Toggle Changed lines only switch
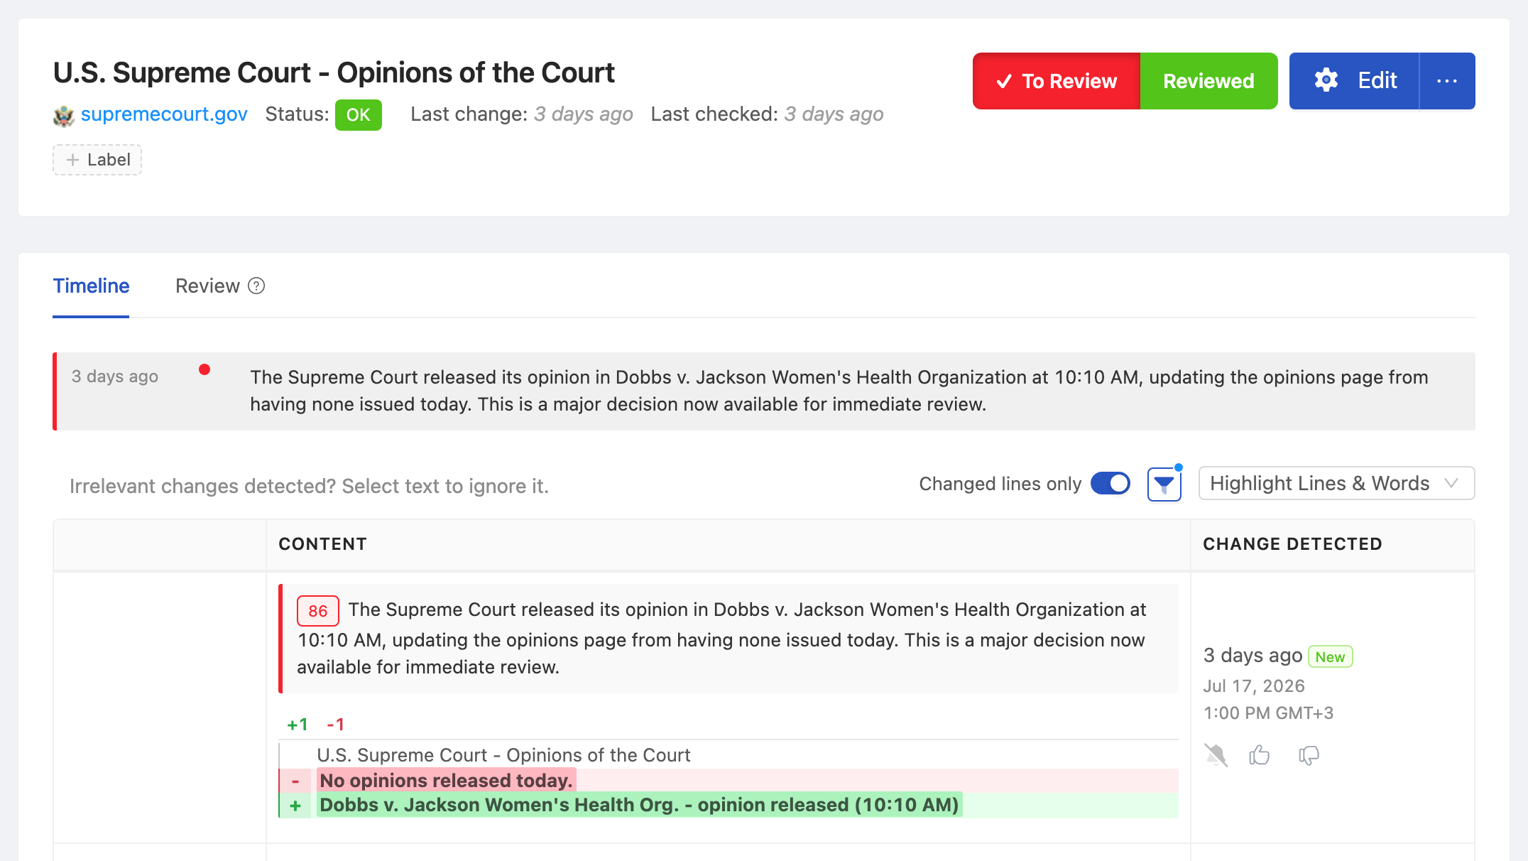 [x=1110, y=484]
